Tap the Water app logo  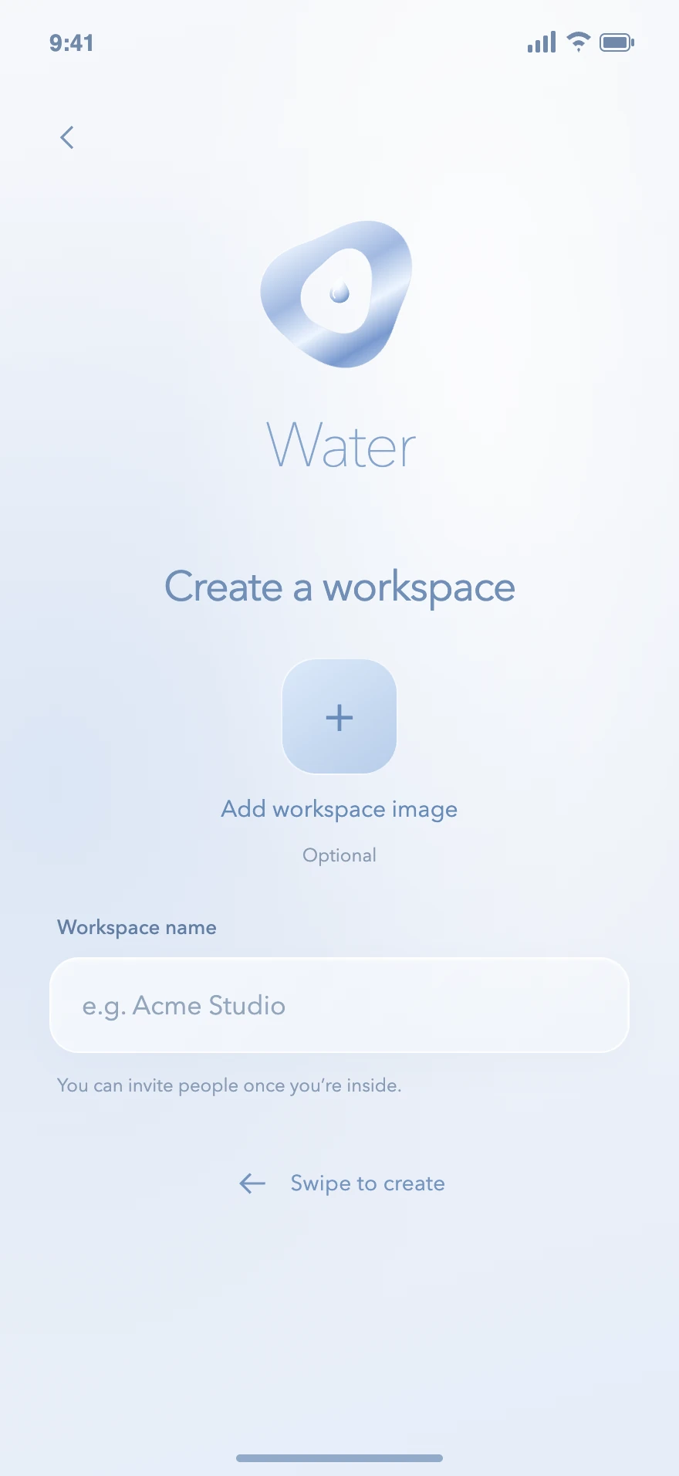(x=336, y=294)
